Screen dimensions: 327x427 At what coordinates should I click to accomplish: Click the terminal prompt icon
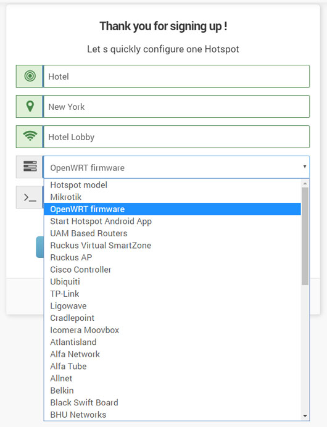click(30, 197)
